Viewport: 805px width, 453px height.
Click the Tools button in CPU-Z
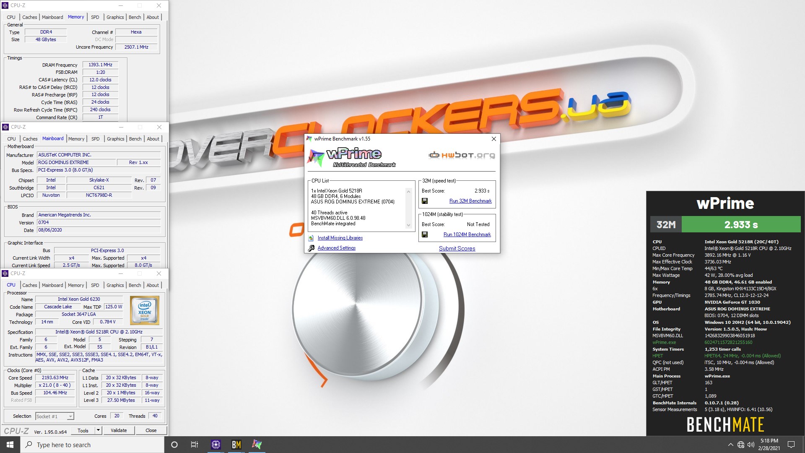83,430
